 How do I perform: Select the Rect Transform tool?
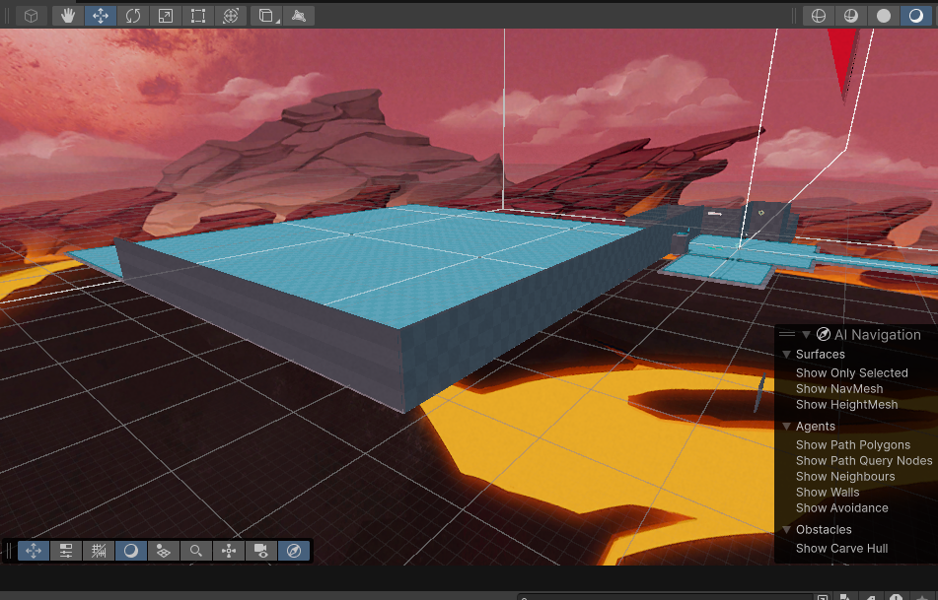click(x=197, y=16)
